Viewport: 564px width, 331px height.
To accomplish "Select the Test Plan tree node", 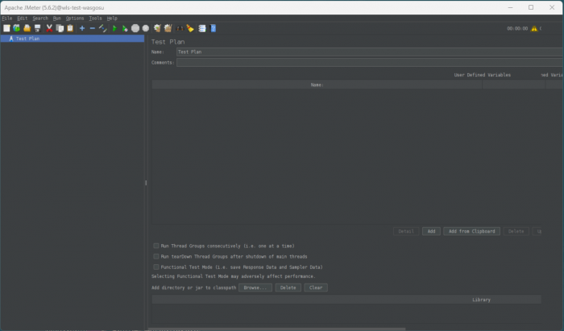I will coord(27,39).
